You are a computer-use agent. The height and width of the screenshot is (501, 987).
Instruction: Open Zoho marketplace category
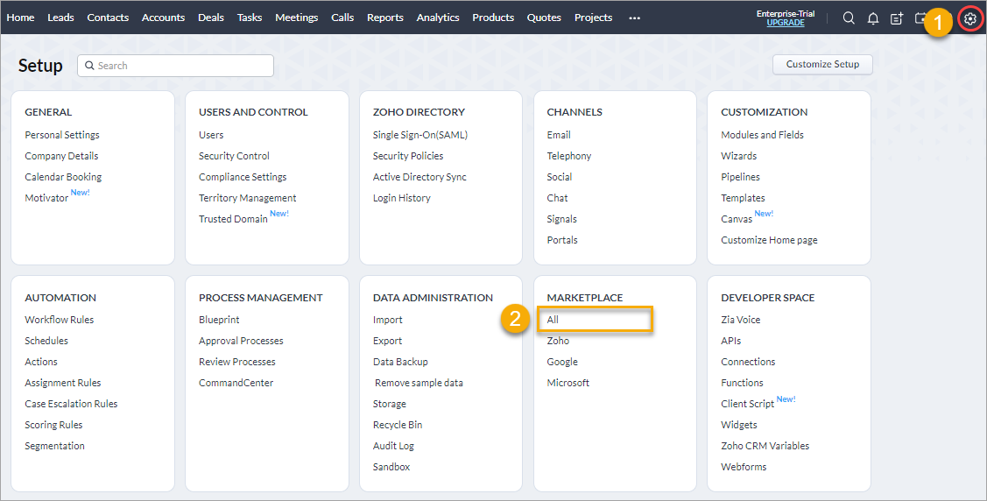pyautogui.click(x=558, y=341)
